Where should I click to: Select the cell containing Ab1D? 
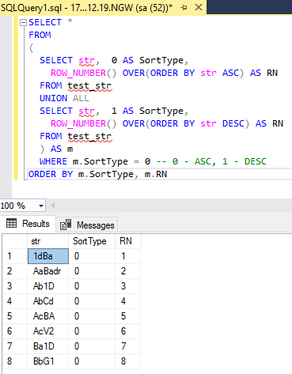pos(48,286)
